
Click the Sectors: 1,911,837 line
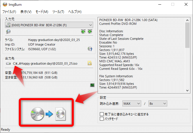(x=112, y=50)
